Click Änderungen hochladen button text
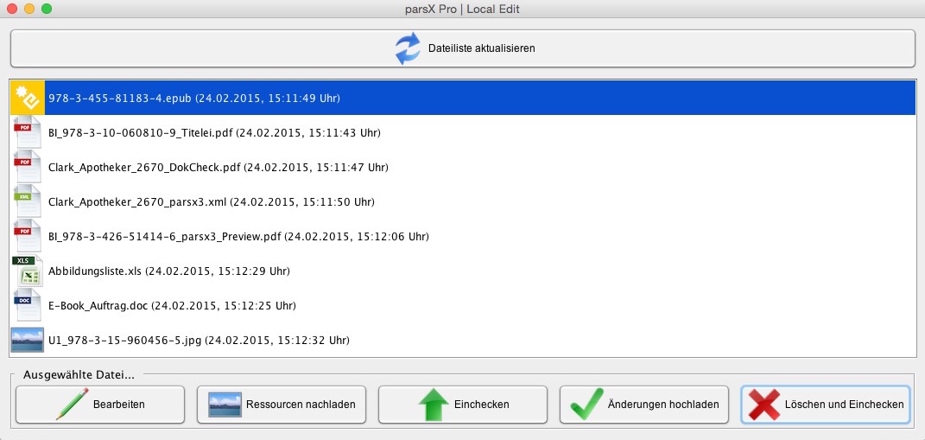Viewport: 925px width, 440px height. (x=663, y=405)
